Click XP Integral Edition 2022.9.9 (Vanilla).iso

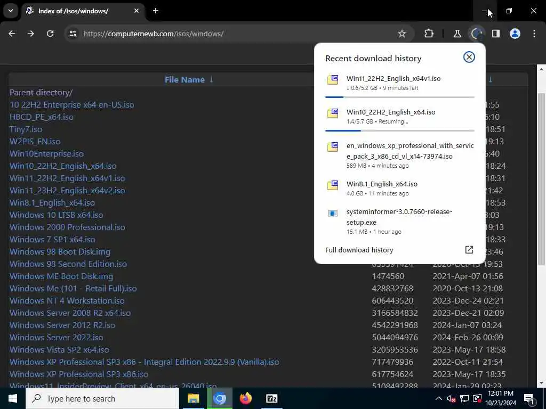(x=144, y=362)
